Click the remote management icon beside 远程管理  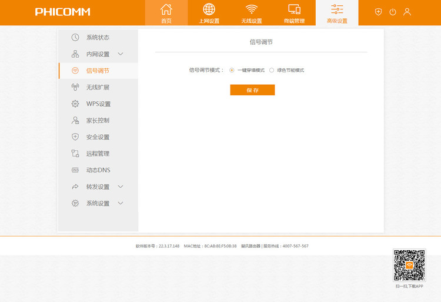tap(75, 154)
